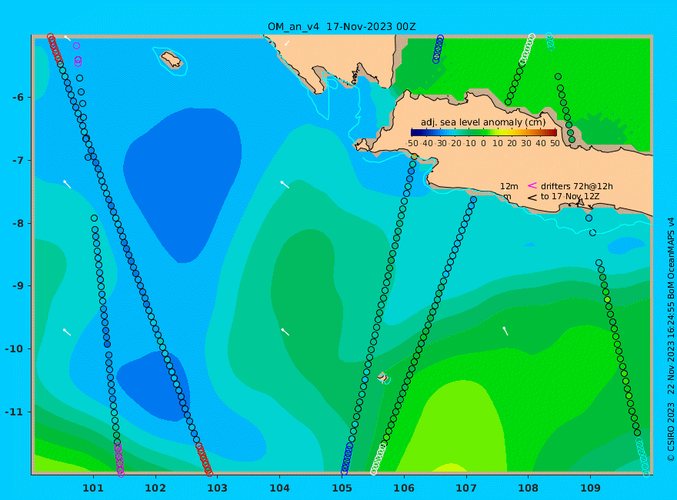Click the '0' tick label under the color bar
The height and width of the screenshot is (500, 677).
483,143
